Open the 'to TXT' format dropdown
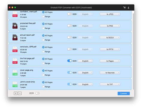Image resolution: width=142 pixels, height=108 pixels. (x=110, y=84)
